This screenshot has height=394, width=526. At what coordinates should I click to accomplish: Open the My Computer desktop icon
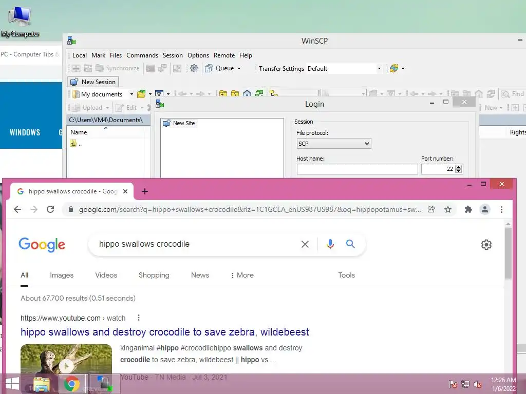(x=20, y=21)
